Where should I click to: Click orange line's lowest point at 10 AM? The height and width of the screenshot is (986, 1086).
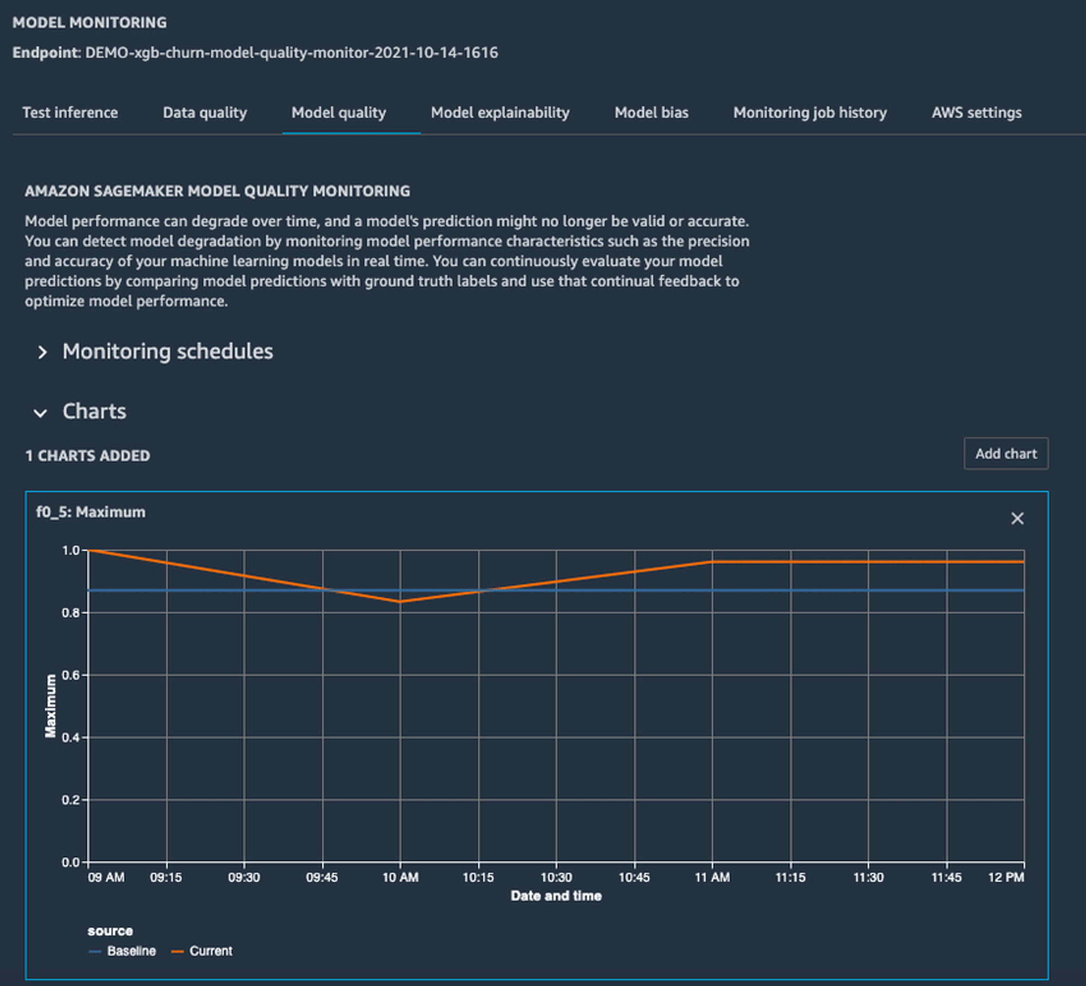[400, 602]
